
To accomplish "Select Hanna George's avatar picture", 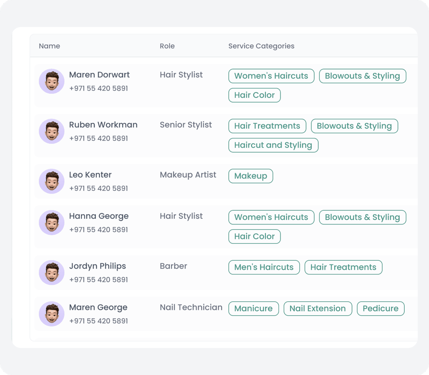I will 51,223.
